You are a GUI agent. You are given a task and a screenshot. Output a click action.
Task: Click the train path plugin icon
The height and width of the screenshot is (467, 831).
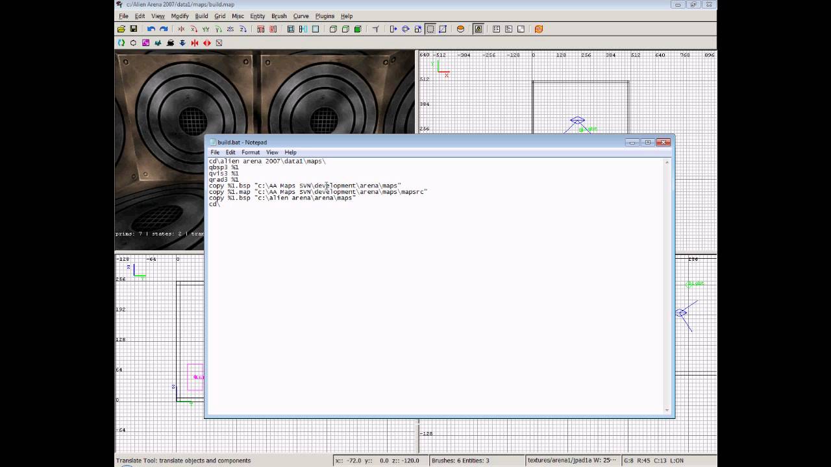click(x=170, y=43)
